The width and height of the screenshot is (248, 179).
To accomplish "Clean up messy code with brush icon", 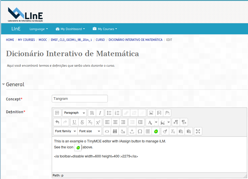I will pos(165,131).
